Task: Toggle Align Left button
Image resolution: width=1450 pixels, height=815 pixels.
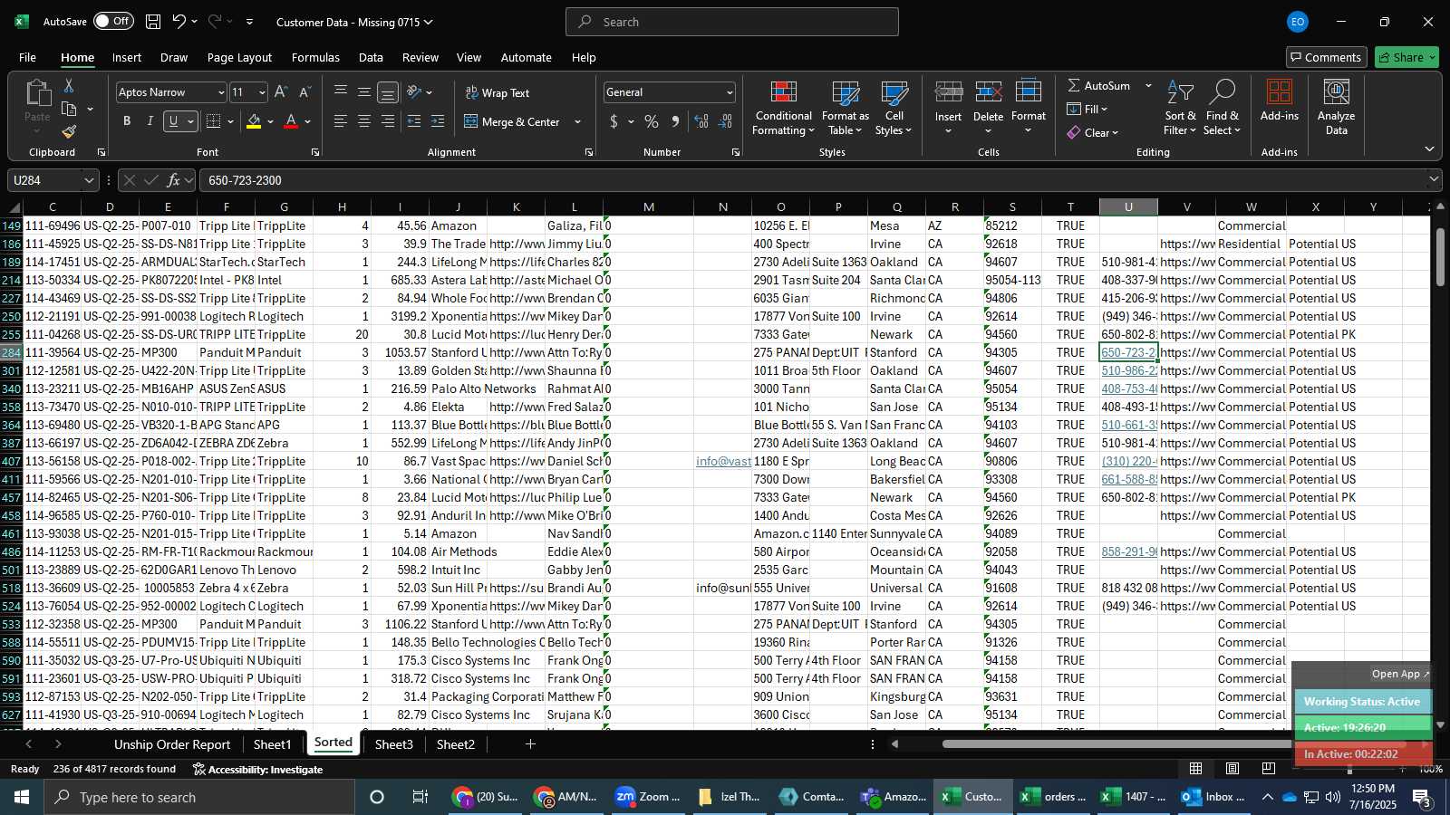Action: tap(341, 121)
